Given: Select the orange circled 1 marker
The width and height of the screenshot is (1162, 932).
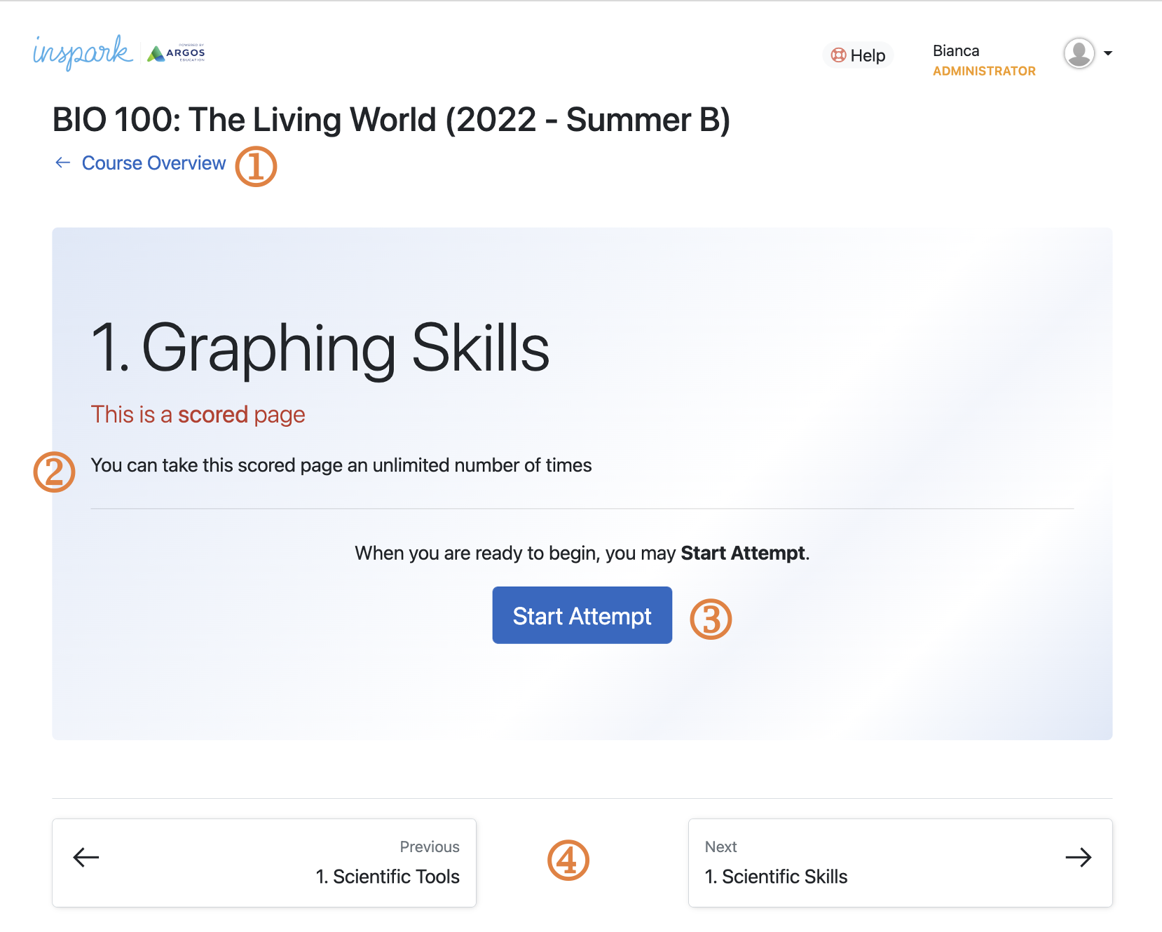Looking at the screenshot, I should 256,166.
